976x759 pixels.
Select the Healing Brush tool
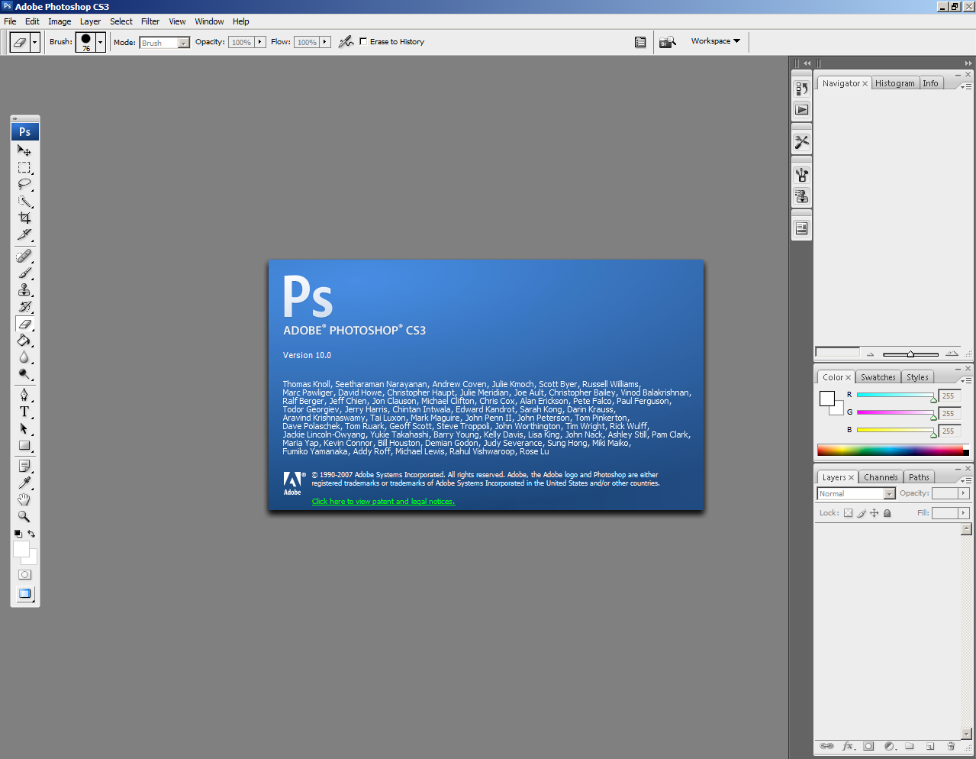24,256
